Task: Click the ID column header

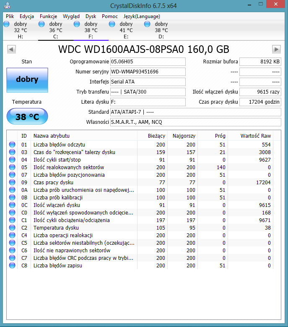Action: [24, 136]
